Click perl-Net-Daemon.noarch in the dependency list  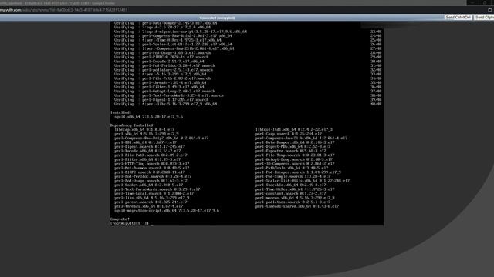[152, 168]
